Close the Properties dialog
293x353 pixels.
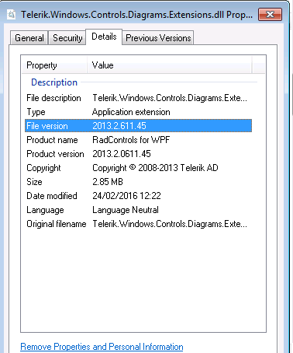tap(270, 14)
